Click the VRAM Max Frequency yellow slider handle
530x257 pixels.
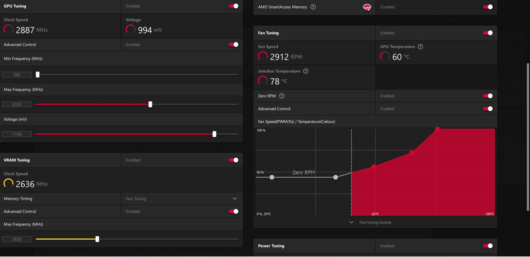click(x=97, y=239)
